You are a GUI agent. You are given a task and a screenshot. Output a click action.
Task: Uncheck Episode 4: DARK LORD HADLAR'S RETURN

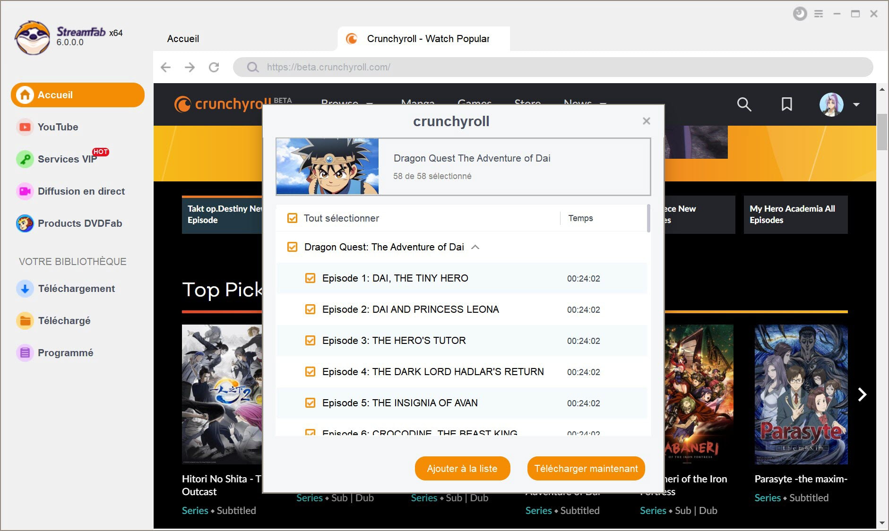(310, 372)
